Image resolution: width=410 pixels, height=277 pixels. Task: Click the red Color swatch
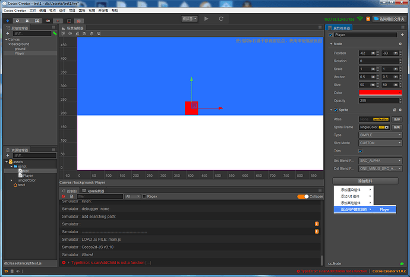coord(380,93)
